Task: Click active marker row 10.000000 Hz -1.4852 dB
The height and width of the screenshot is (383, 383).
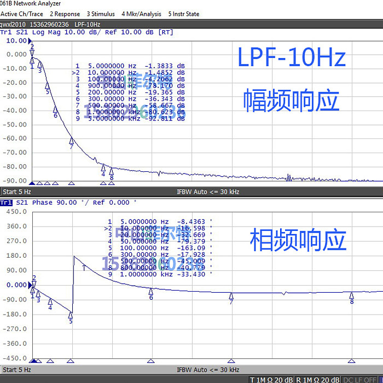Action: tap(129, 73)
